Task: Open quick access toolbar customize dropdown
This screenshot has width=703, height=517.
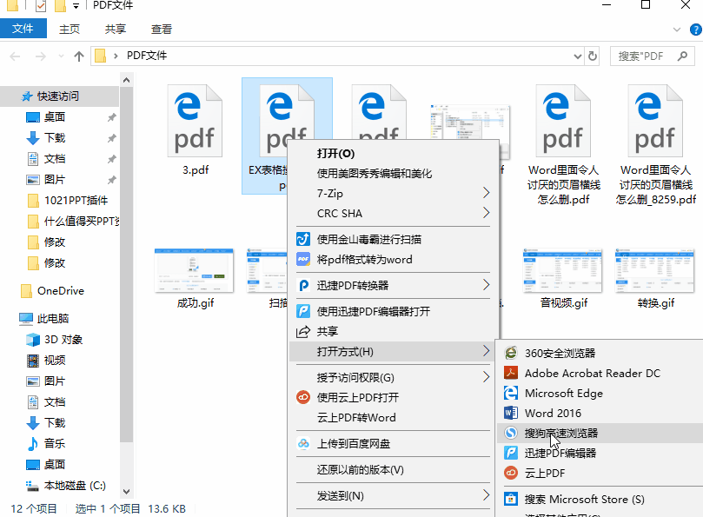Action: point(76,6)
